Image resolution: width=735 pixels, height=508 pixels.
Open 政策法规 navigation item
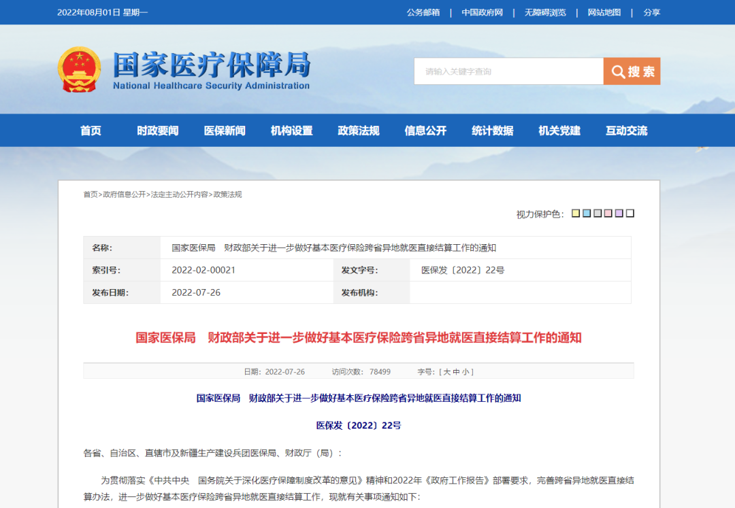tap(359, 131)
